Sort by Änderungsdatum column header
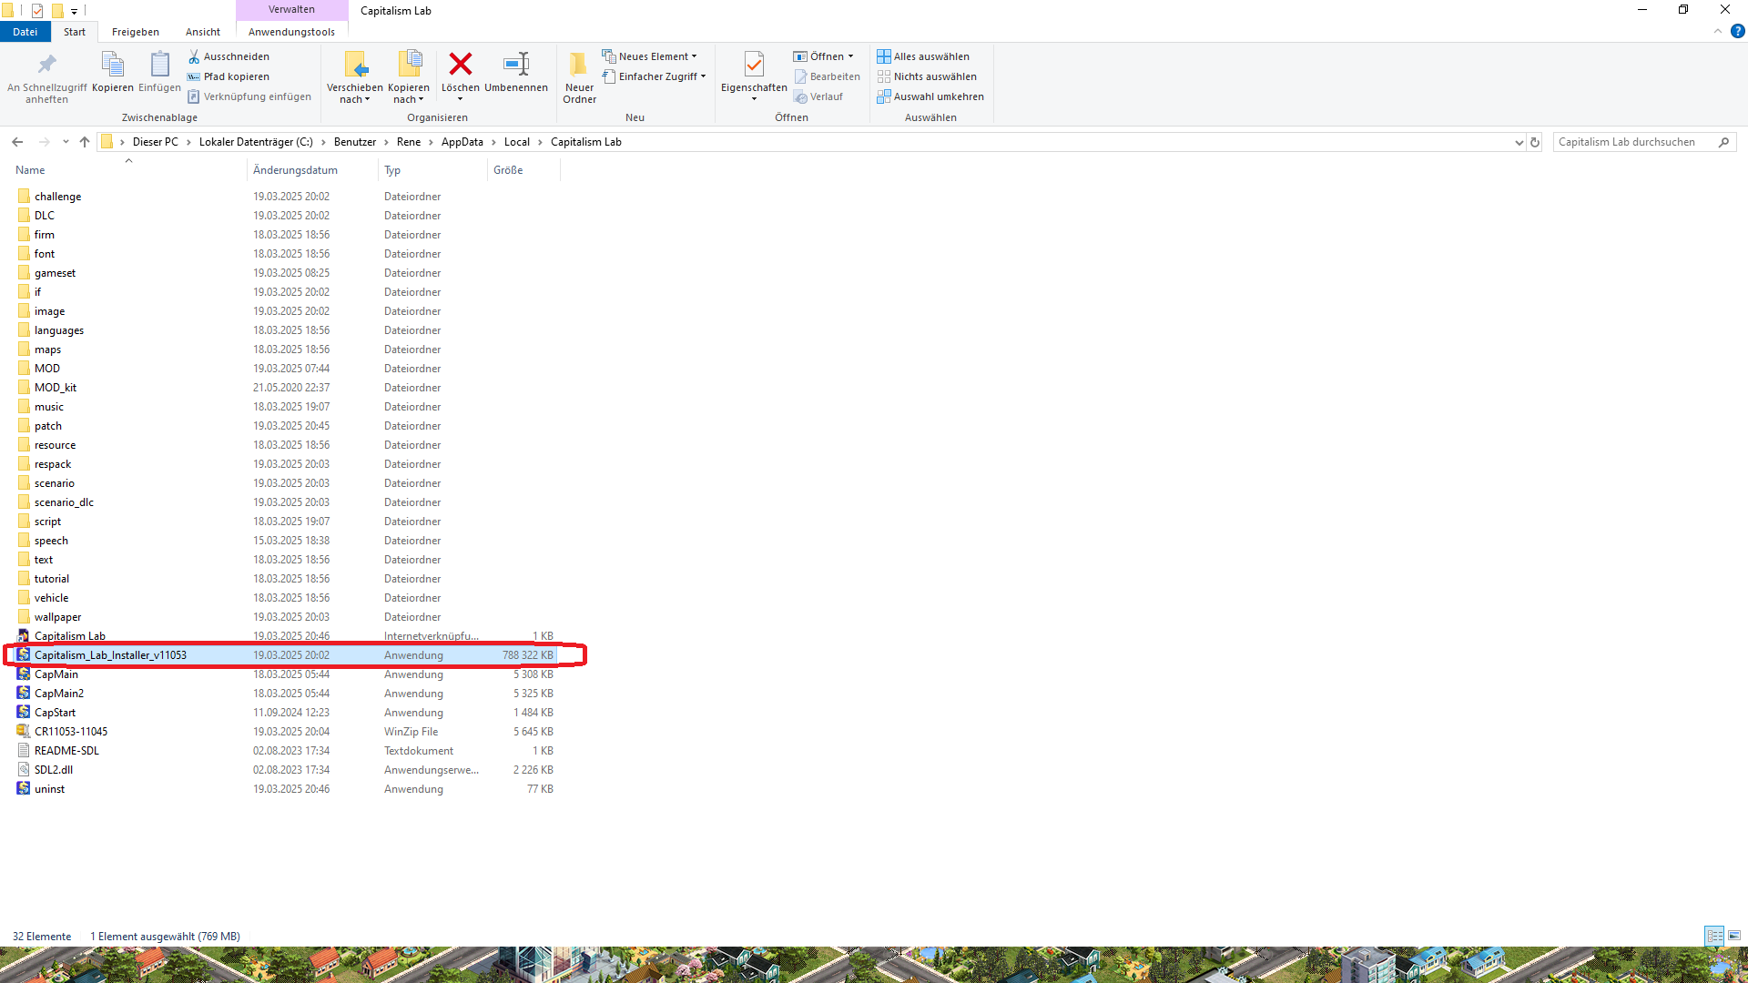The image size is (1748, 983). tap(312, 170)
